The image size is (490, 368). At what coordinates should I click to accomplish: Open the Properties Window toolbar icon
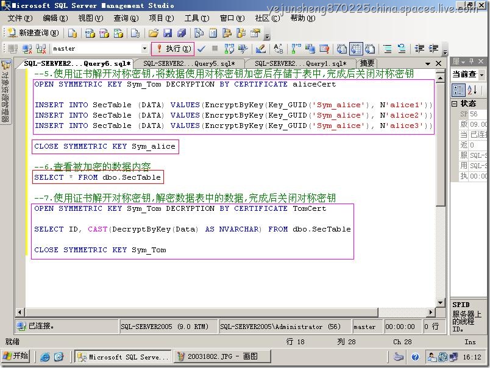click(x=255, y=33)
